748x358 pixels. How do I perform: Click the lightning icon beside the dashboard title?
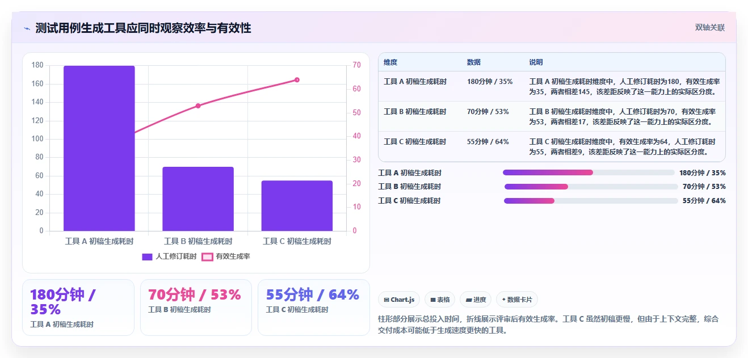click(27, 28)
